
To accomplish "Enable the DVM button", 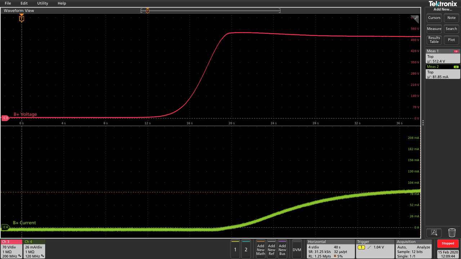I will tap(297, 249).
